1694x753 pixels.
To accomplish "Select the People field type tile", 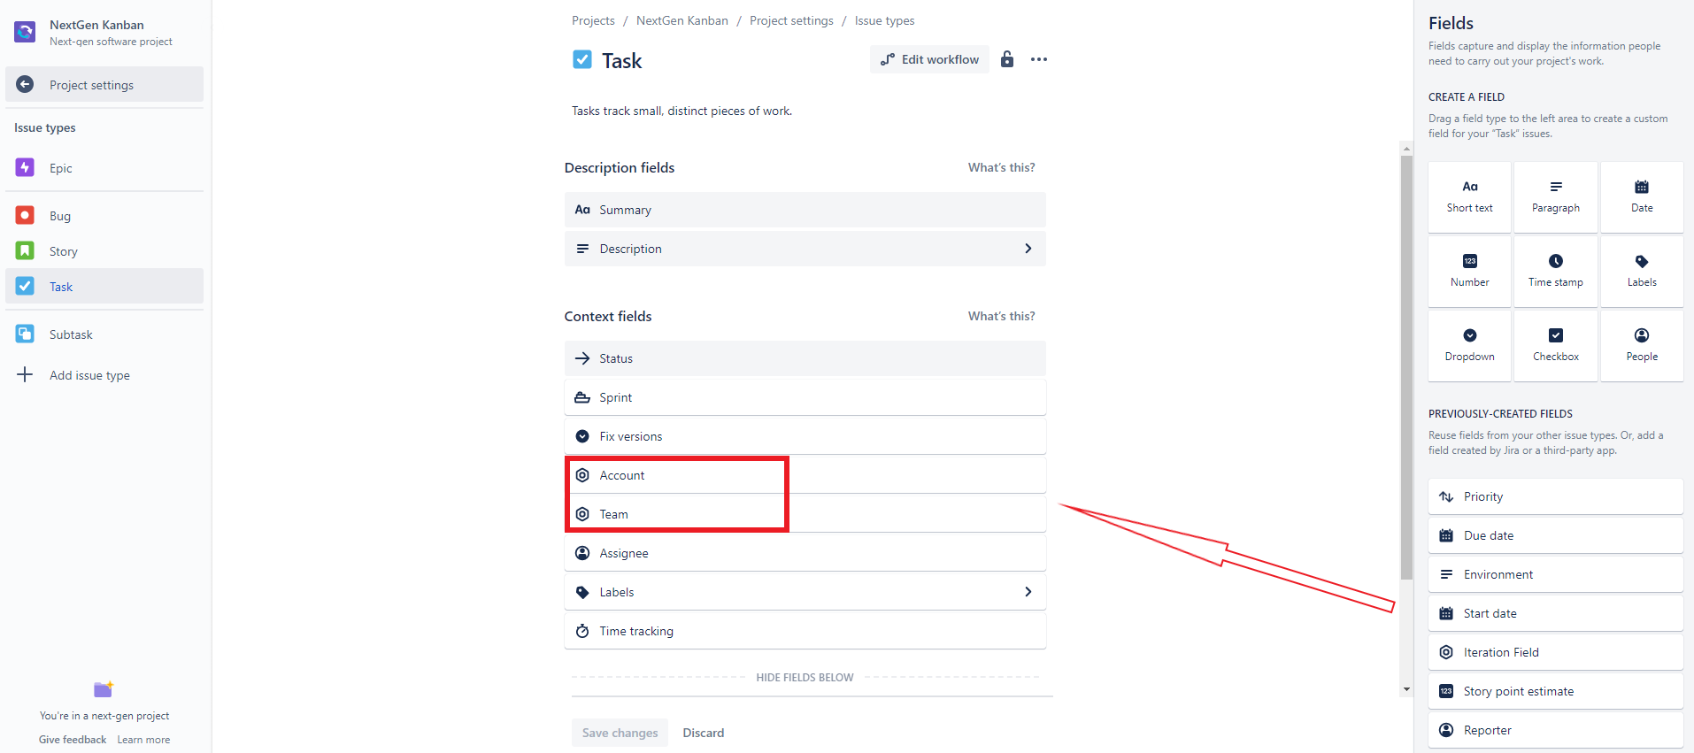I will tap(1642, 345).
